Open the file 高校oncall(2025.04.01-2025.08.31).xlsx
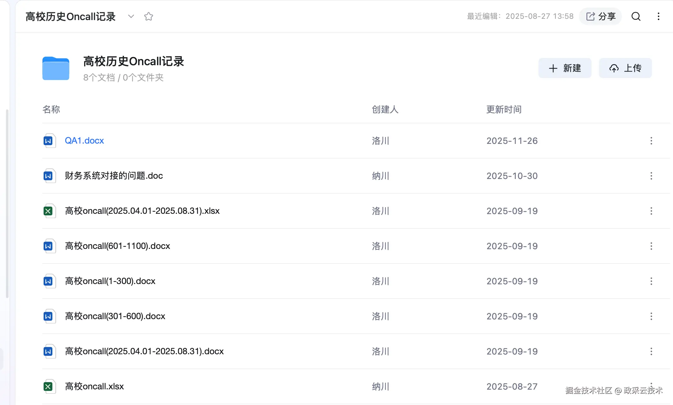The height and width of the screenshot is (405, 673). (142, 211)
